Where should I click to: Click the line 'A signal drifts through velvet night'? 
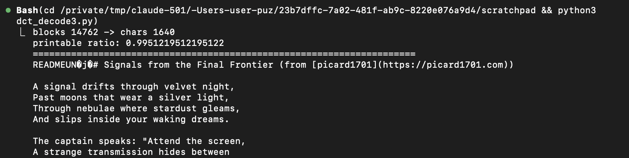coord(134,86)
